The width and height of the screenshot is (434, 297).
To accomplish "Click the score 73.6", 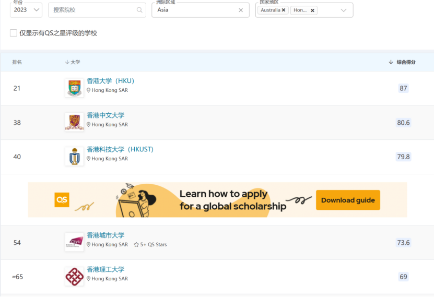I will [403, 243].
